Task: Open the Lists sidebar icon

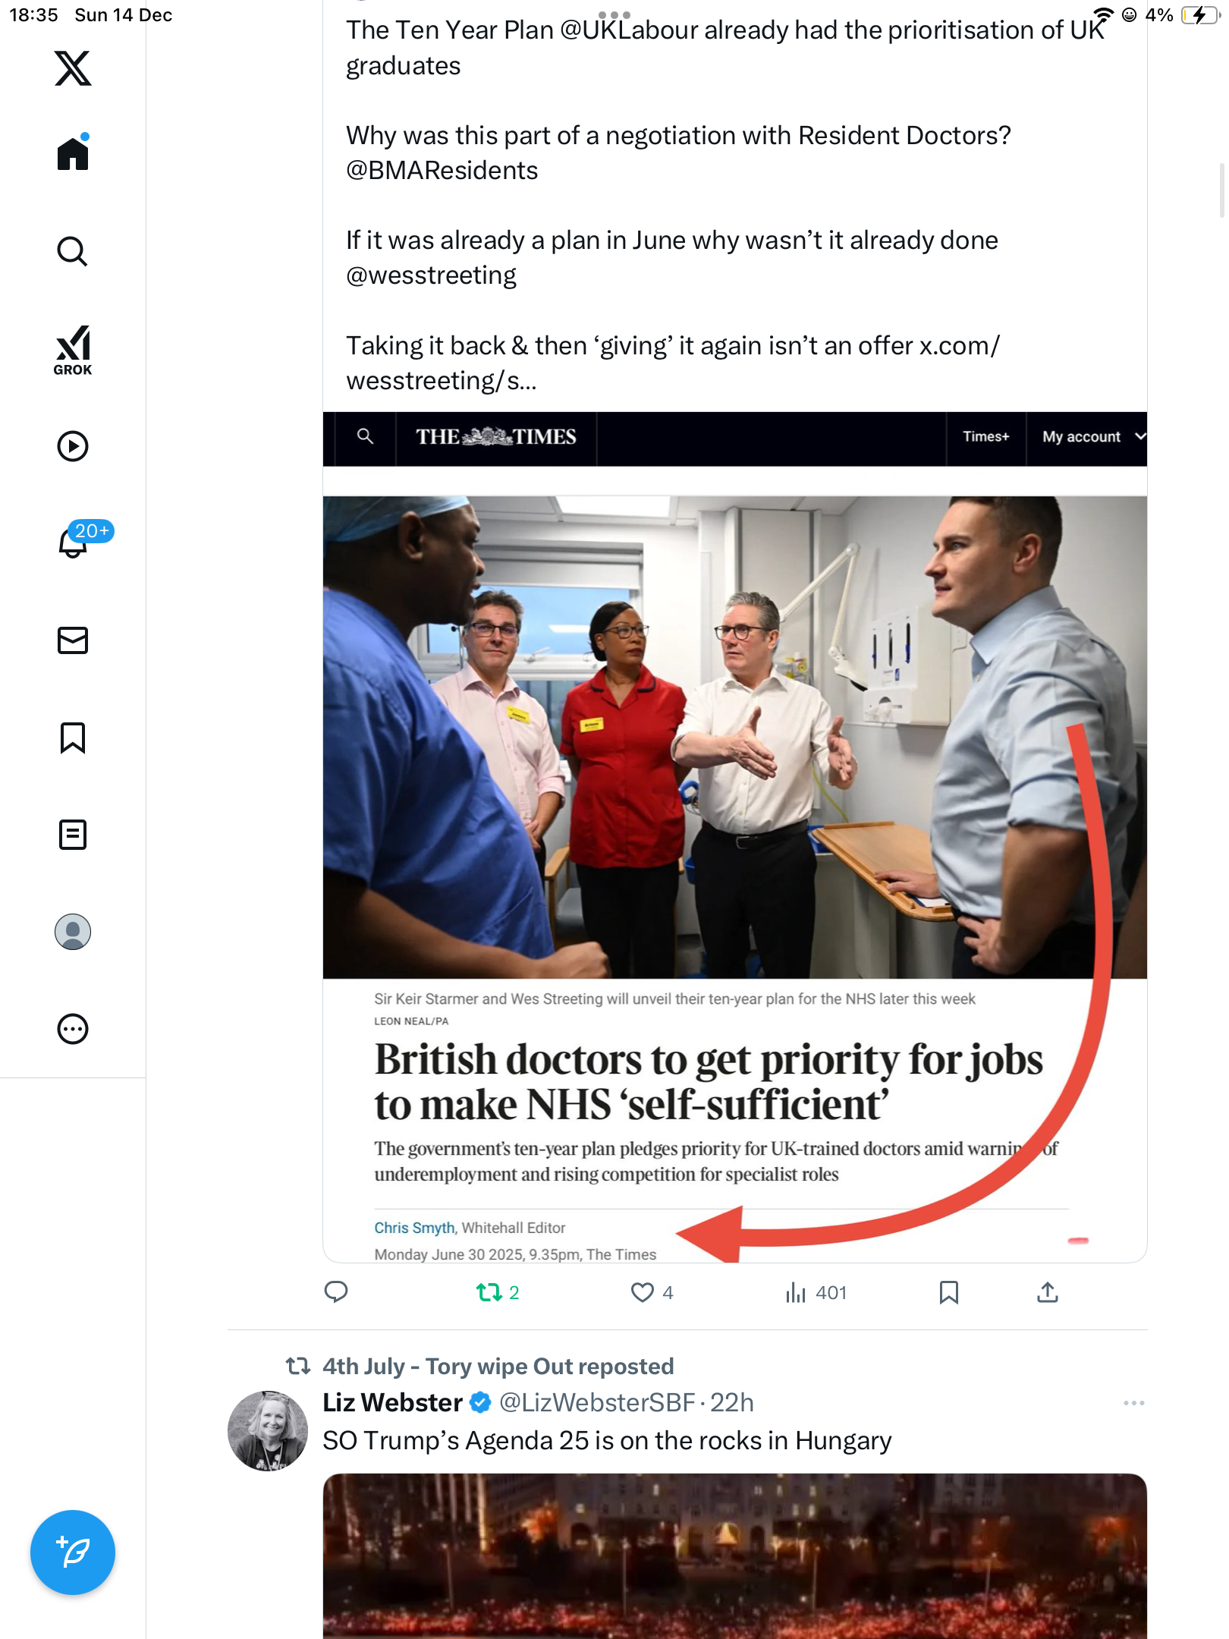Action: coord(73,835)
